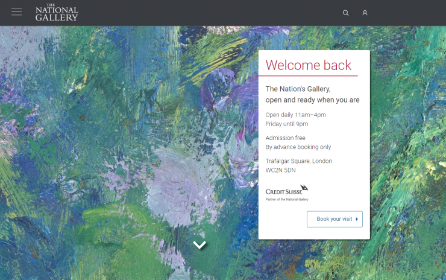Viewport: 446px width, 280px height.
Task: Click 'By advance booking only' text
Action: point(298,147)
